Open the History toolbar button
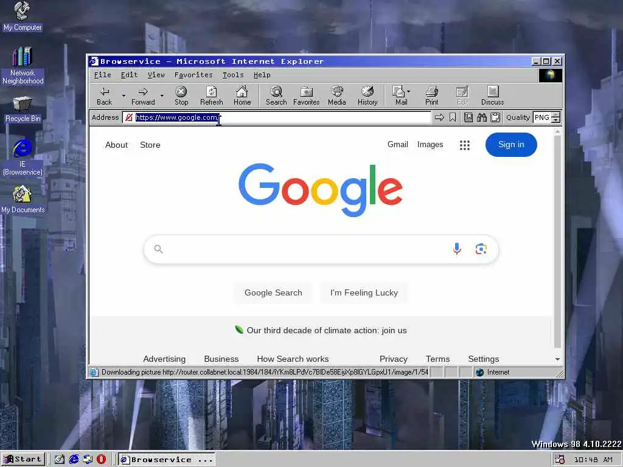 click(367, 95)
